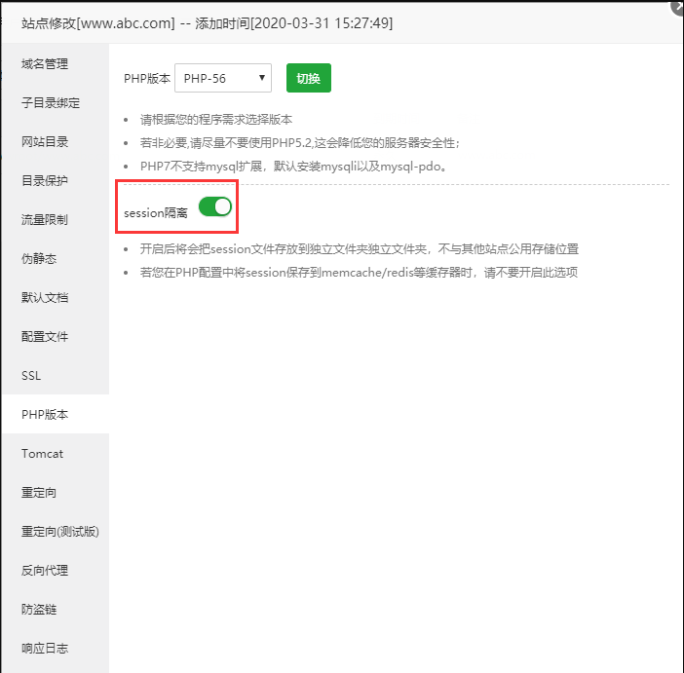This screenshot has width=684, height=673.
Task: Go to the 重定向 tab
Action: pos(40,493)
